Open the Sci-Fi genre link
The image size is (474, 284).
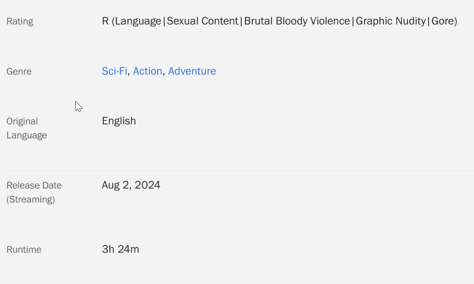tap(114, 71)
